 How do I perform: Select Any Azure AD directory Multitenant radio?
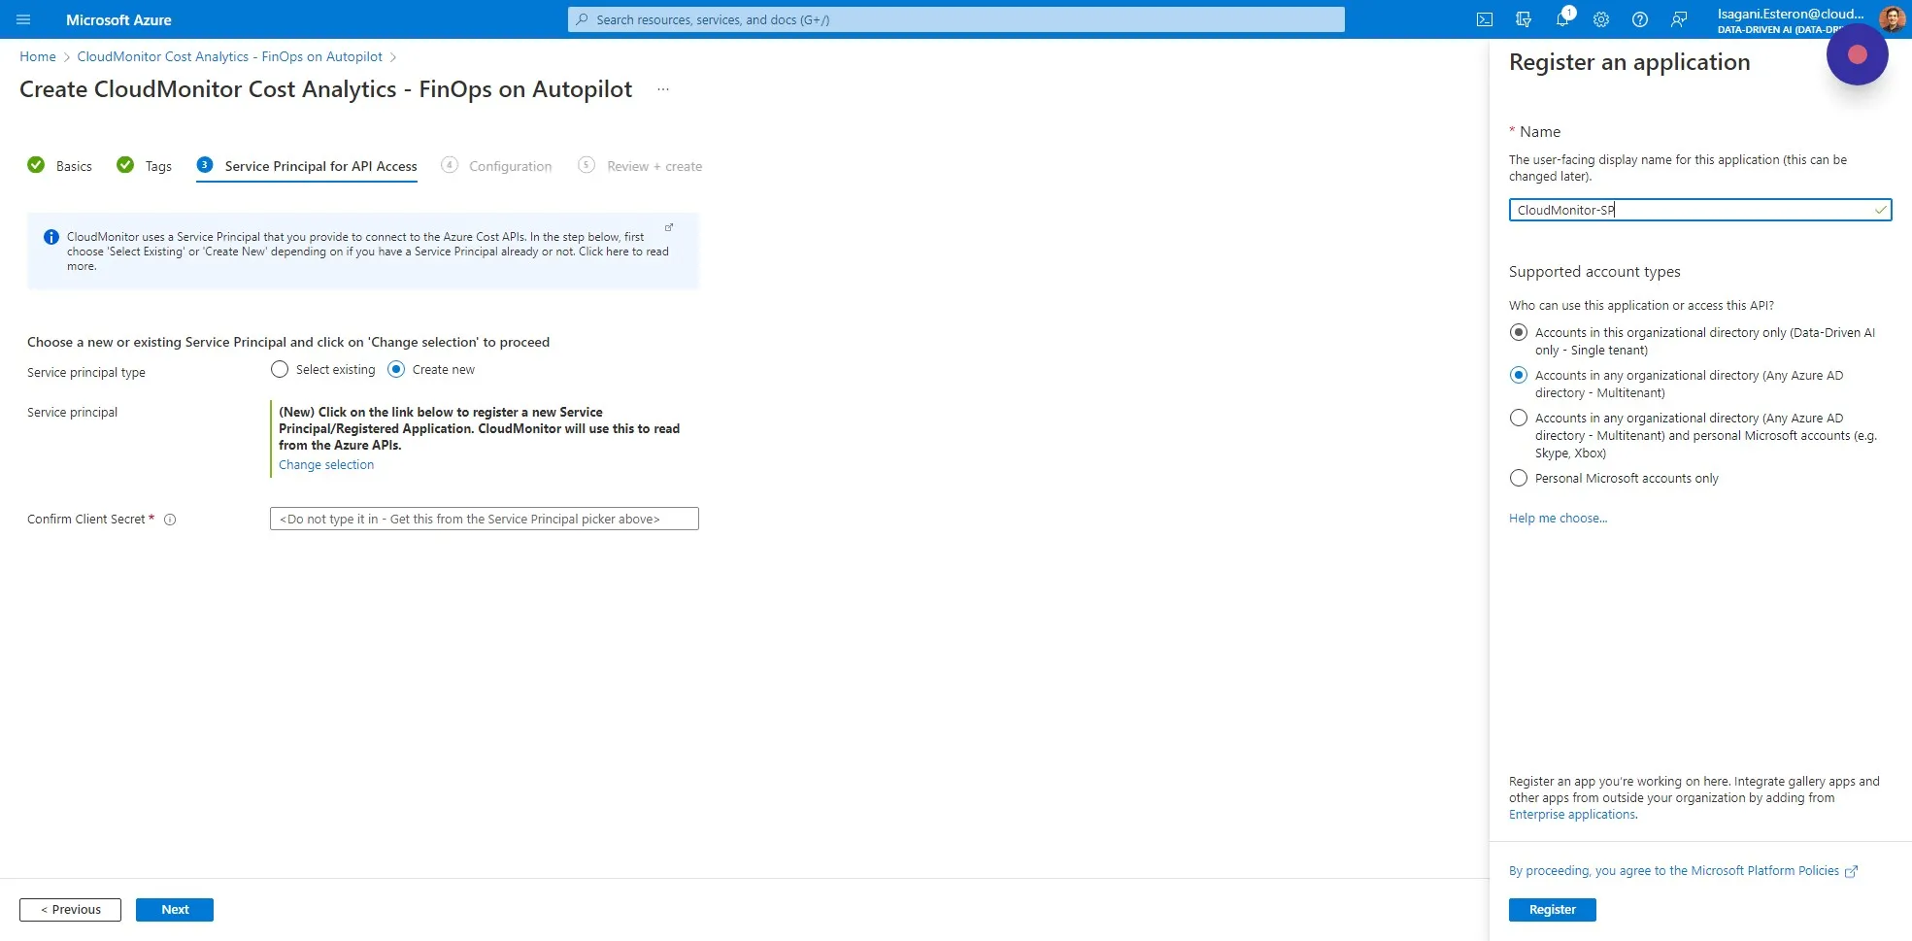1519,375
